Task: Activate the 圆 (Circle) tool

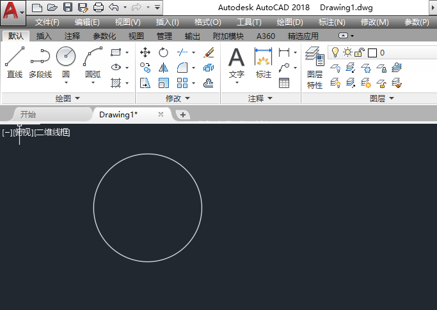Action: pyautogui.click(x=66, y=63)
